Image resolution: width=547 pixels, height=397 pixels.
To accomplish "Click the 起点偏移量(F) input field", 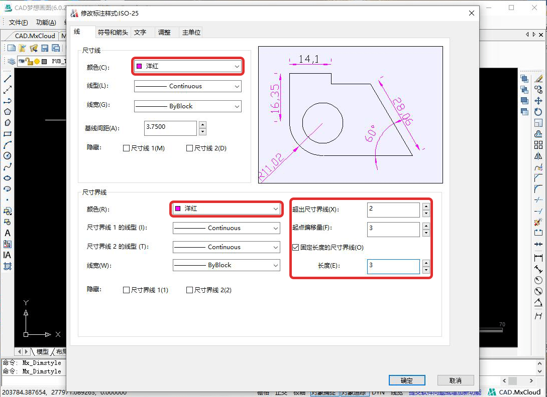I will point(393,229).
